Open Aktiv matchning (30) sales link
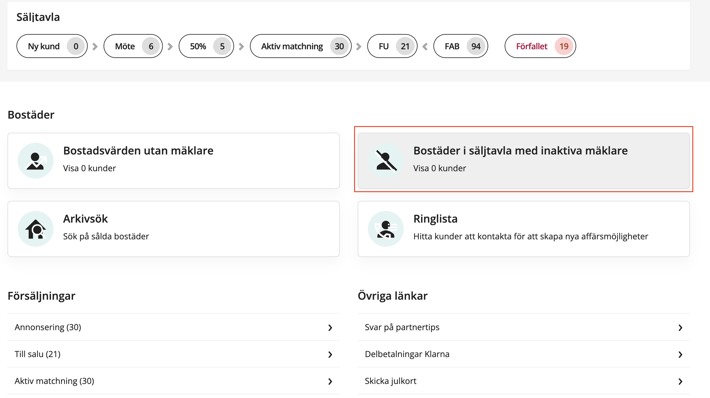Viewport: 710px width, 398px height. [x=54, y=381]
